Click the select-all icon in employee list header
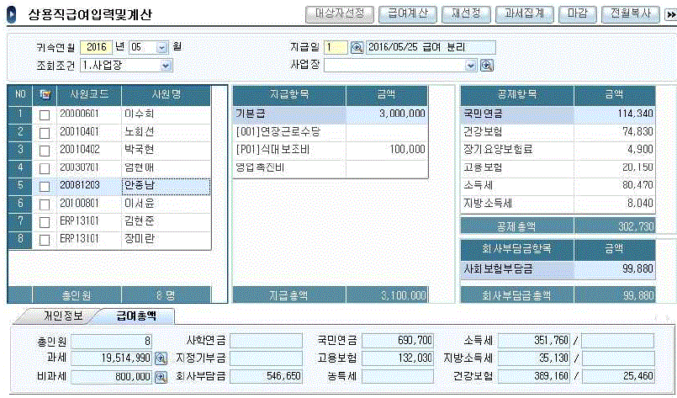The width and height of the screenshot is (677, 398). (45, 94)
